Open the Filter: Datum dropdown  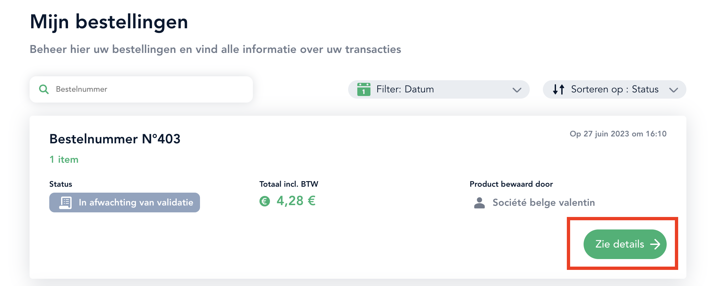[x=439, y=89]
